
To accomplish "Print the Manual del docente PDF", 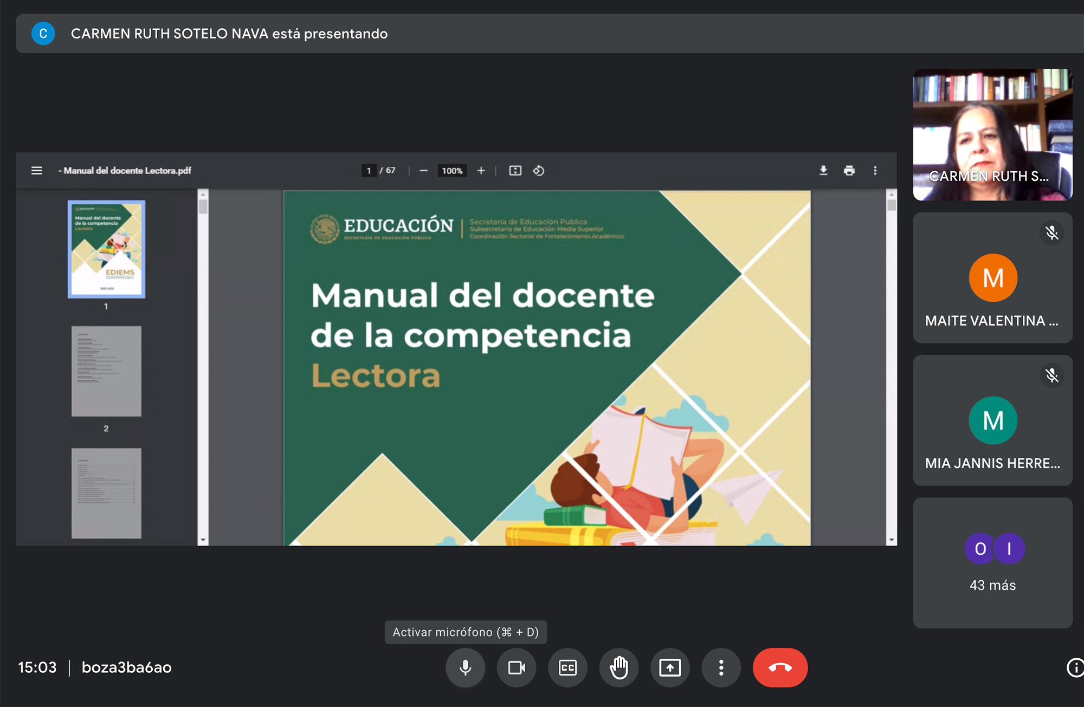I will [x=849, y=171].
